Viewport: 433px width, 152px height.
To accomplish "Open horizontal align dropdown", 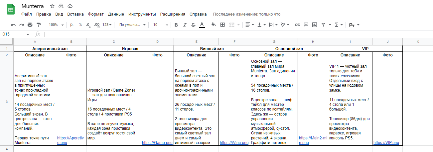I will 250,25.
